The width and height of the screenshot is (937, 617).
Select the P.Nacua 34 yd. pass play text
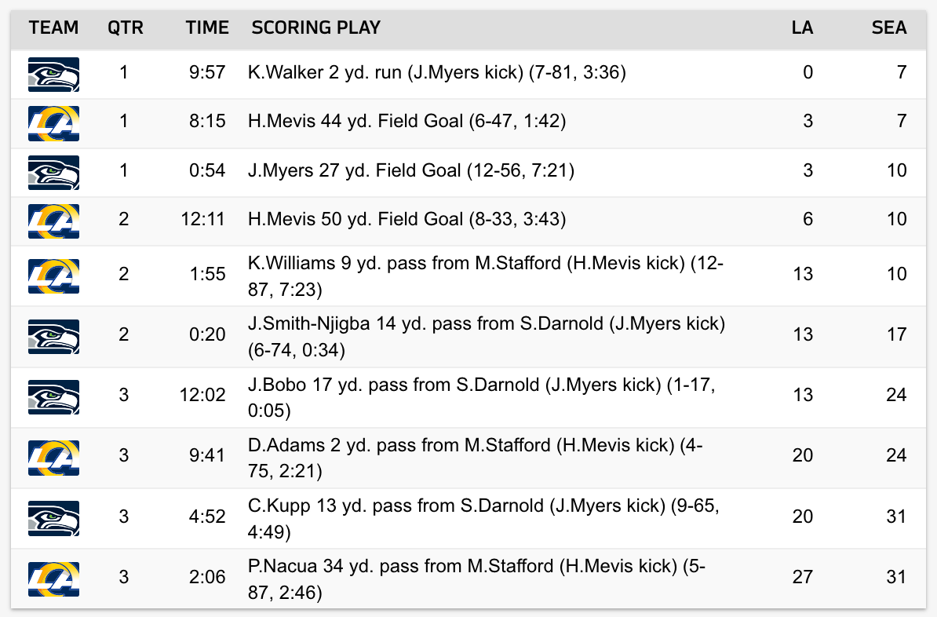coord(477,579)
